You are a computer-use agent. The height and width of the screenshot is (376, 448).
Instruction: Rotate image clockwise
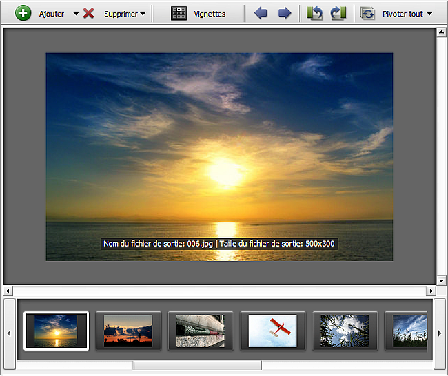(338, 13)
